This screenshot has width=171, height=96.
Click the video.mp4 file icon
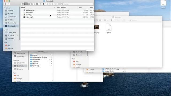click(24, 17)
